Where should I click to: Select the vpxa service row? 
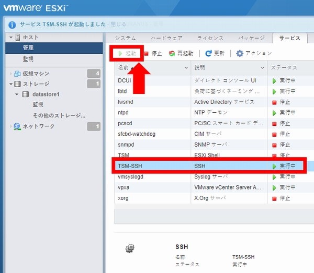tap(214, 187)
